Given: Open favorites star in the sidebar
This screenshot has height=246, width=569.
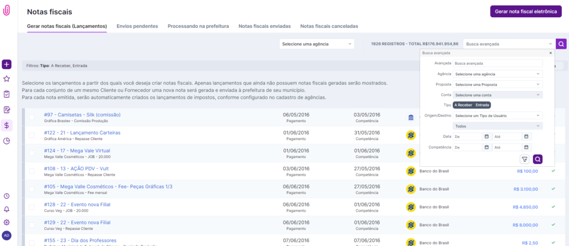Looking at the screenshot, I should (7, 79).
